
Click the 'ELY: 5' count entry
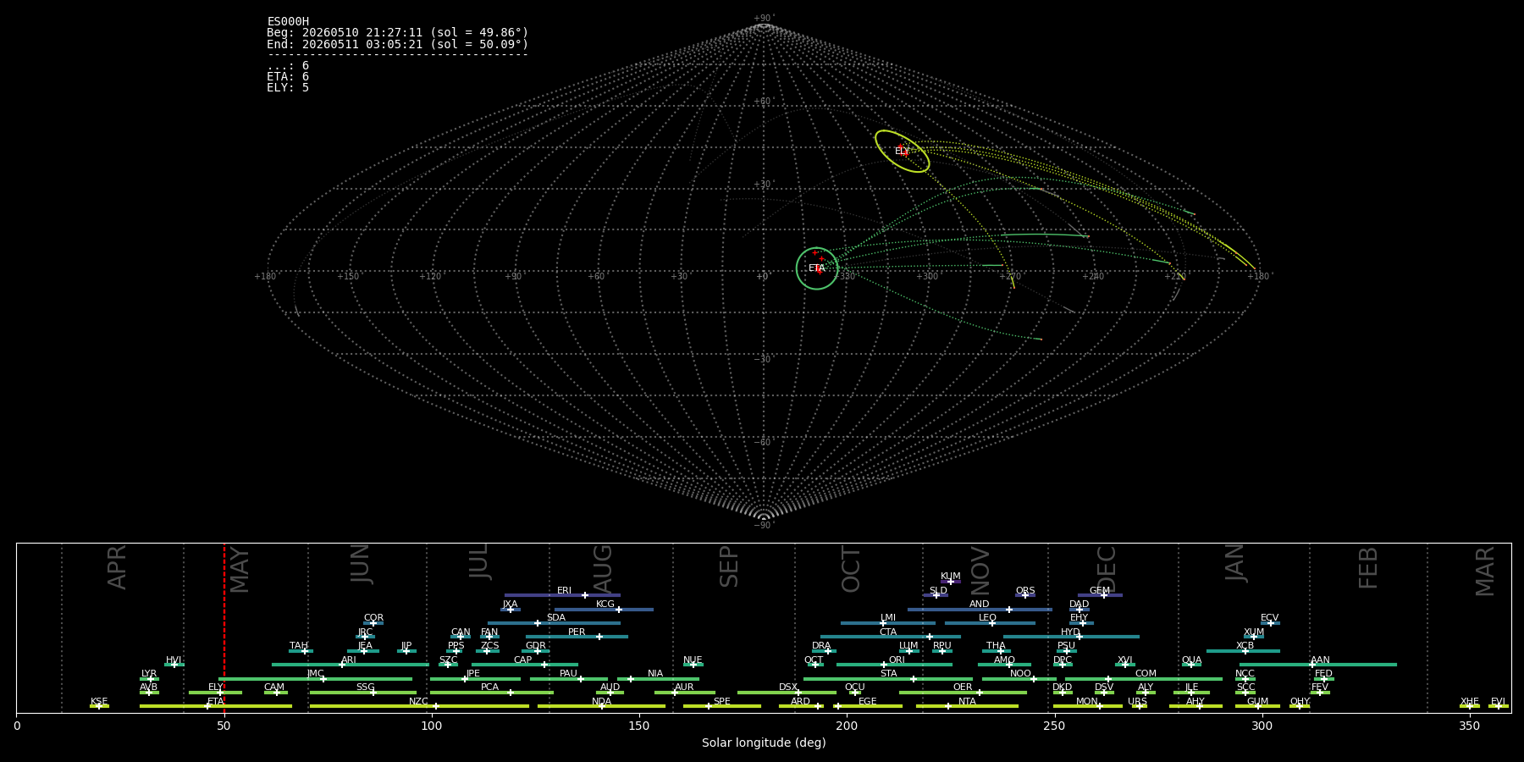288,88
